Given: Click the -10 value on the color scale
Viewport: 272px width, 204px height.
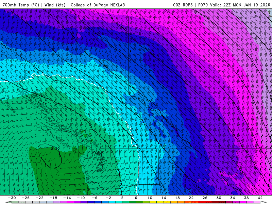Looking at the screenshot, I should (x=81, y=198).
